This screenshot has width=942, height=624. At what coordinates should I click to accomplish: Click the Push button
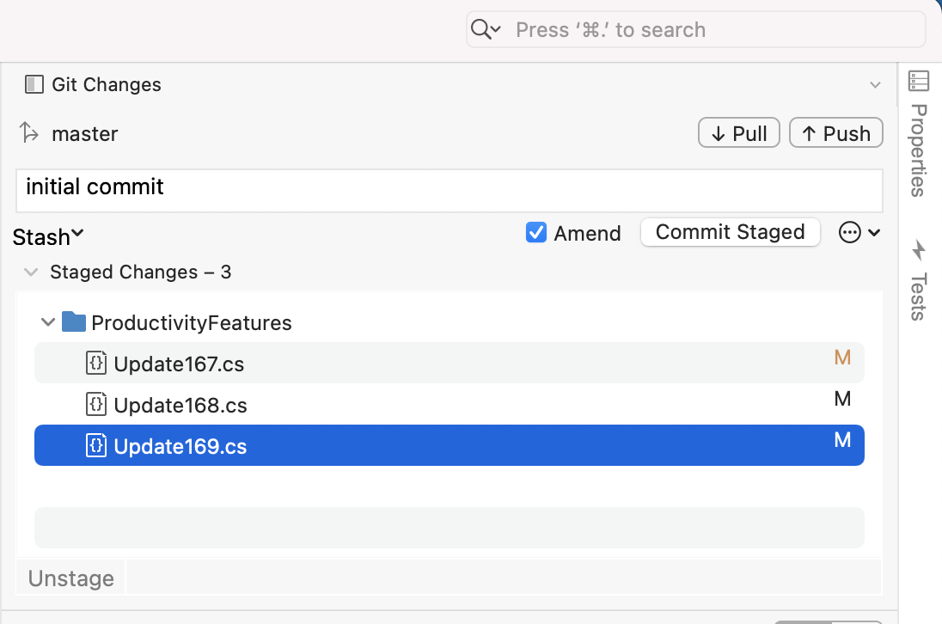pyautogui.click(x=835, y=133)
